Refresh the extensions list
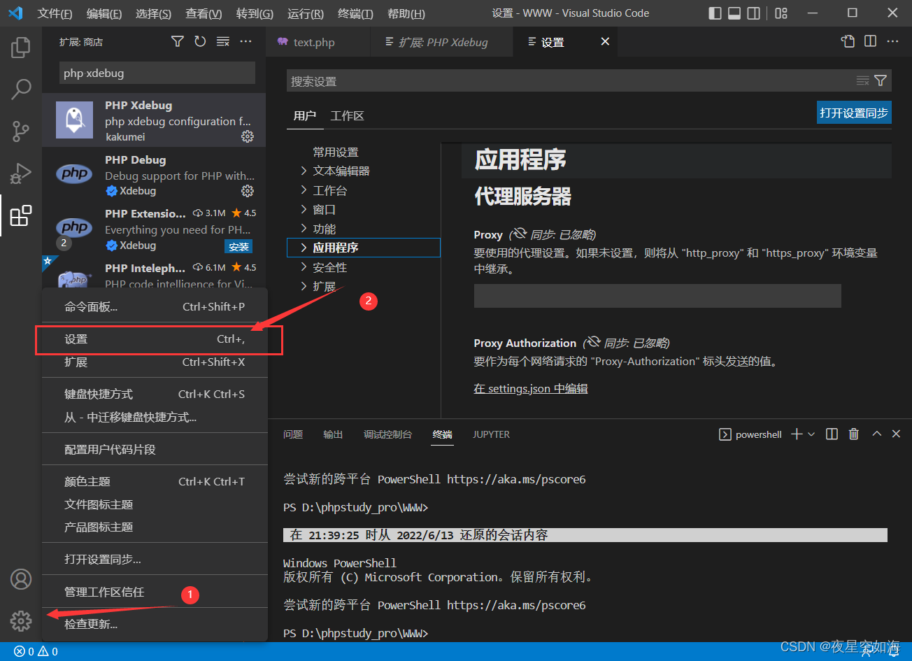 (x=200, y=42)
